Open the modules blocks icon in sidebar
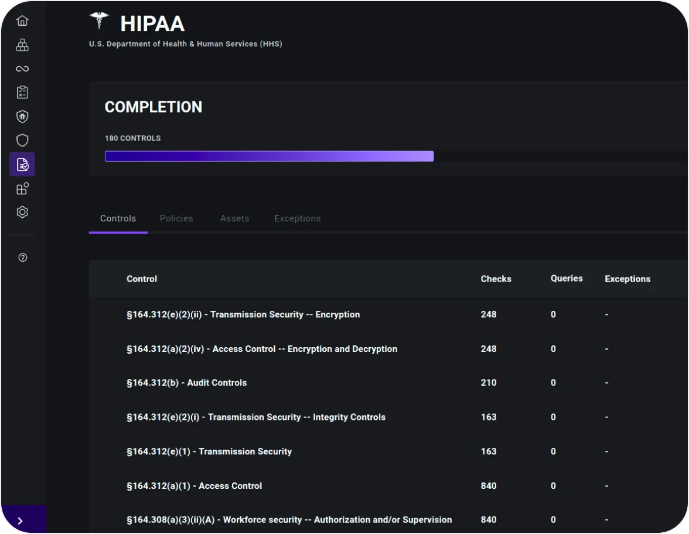 click(22, 188)
